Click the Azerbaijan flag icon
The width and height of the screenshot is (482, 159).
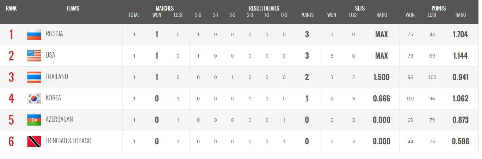(34, 120)
